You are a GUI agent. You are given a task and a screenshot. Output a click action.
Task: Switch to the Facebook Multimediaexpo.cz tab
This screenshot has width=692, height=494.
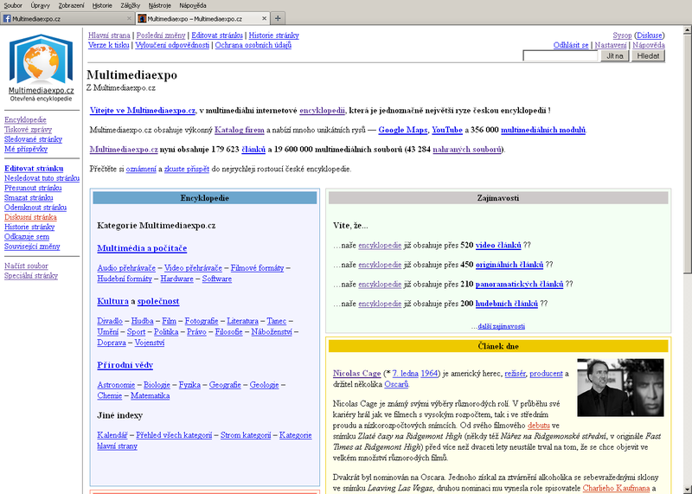click(67, 18)
